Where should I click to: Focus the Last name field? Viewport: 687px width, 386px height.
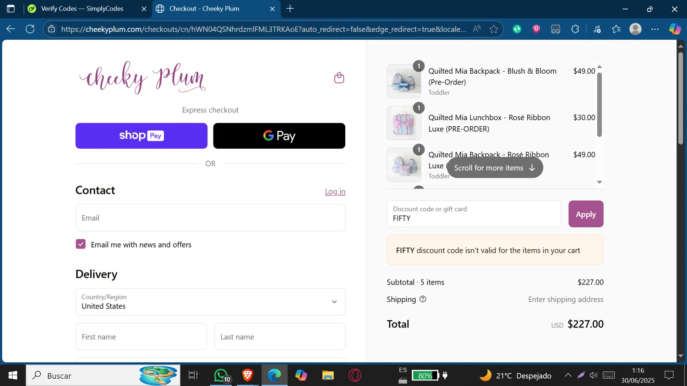280,337
